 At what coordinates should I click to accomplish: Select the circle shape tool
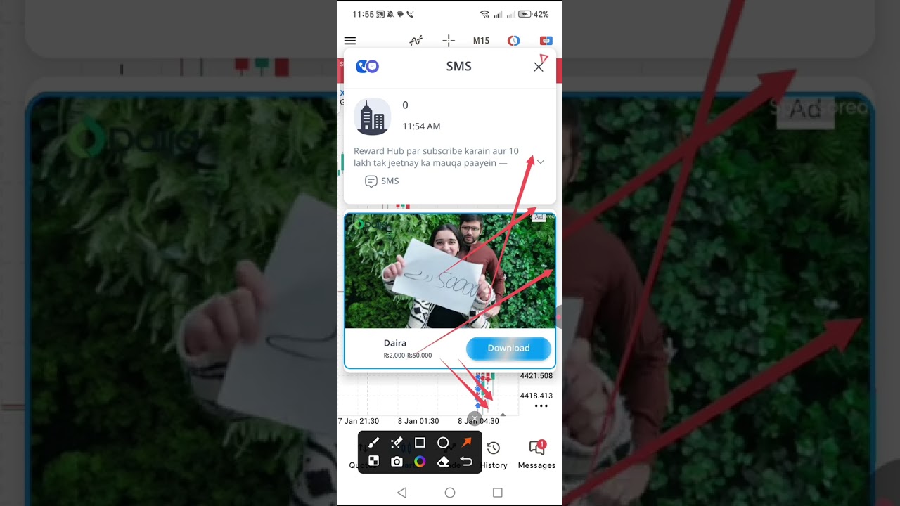coord(443,443)
